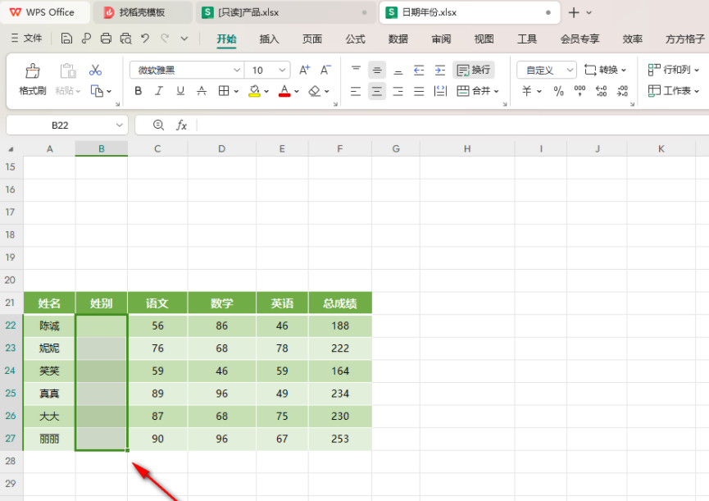This screenshot has width=709, height=501.
Task: Apply Strikethrough formatting
Action: click(x=202, y=91)
